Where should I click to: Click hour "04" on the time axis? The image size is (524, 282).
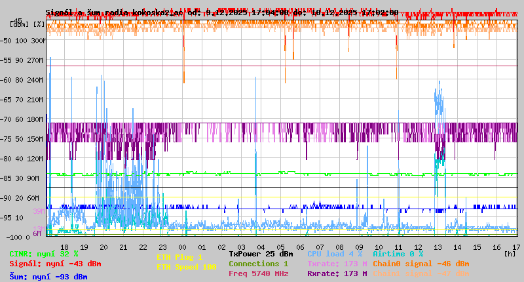click(x=261, y=247)
